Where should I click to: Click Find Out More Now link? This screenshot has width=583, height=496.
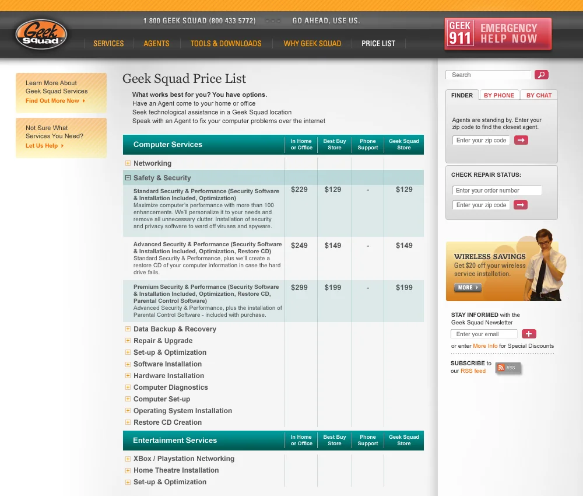point(55,101)
